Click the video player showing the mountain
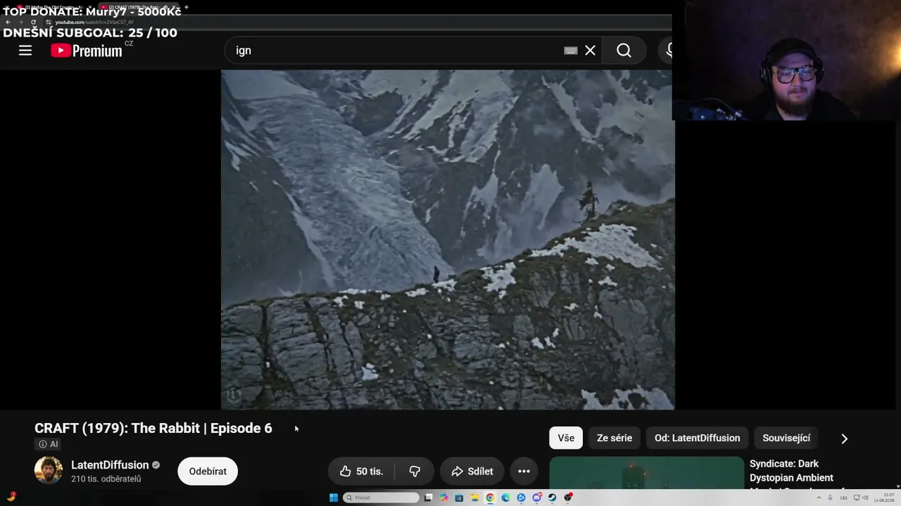The image size is (901, 506). pos(448,240)
